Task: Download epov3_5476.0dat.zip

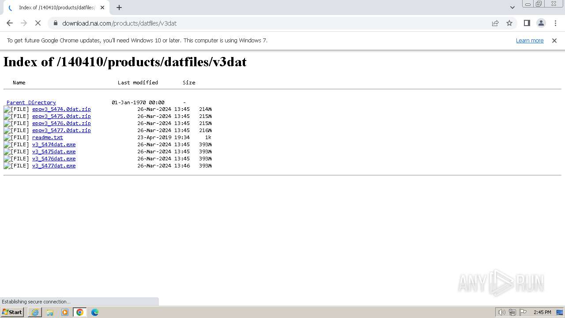Action: (x=61, y=123)
